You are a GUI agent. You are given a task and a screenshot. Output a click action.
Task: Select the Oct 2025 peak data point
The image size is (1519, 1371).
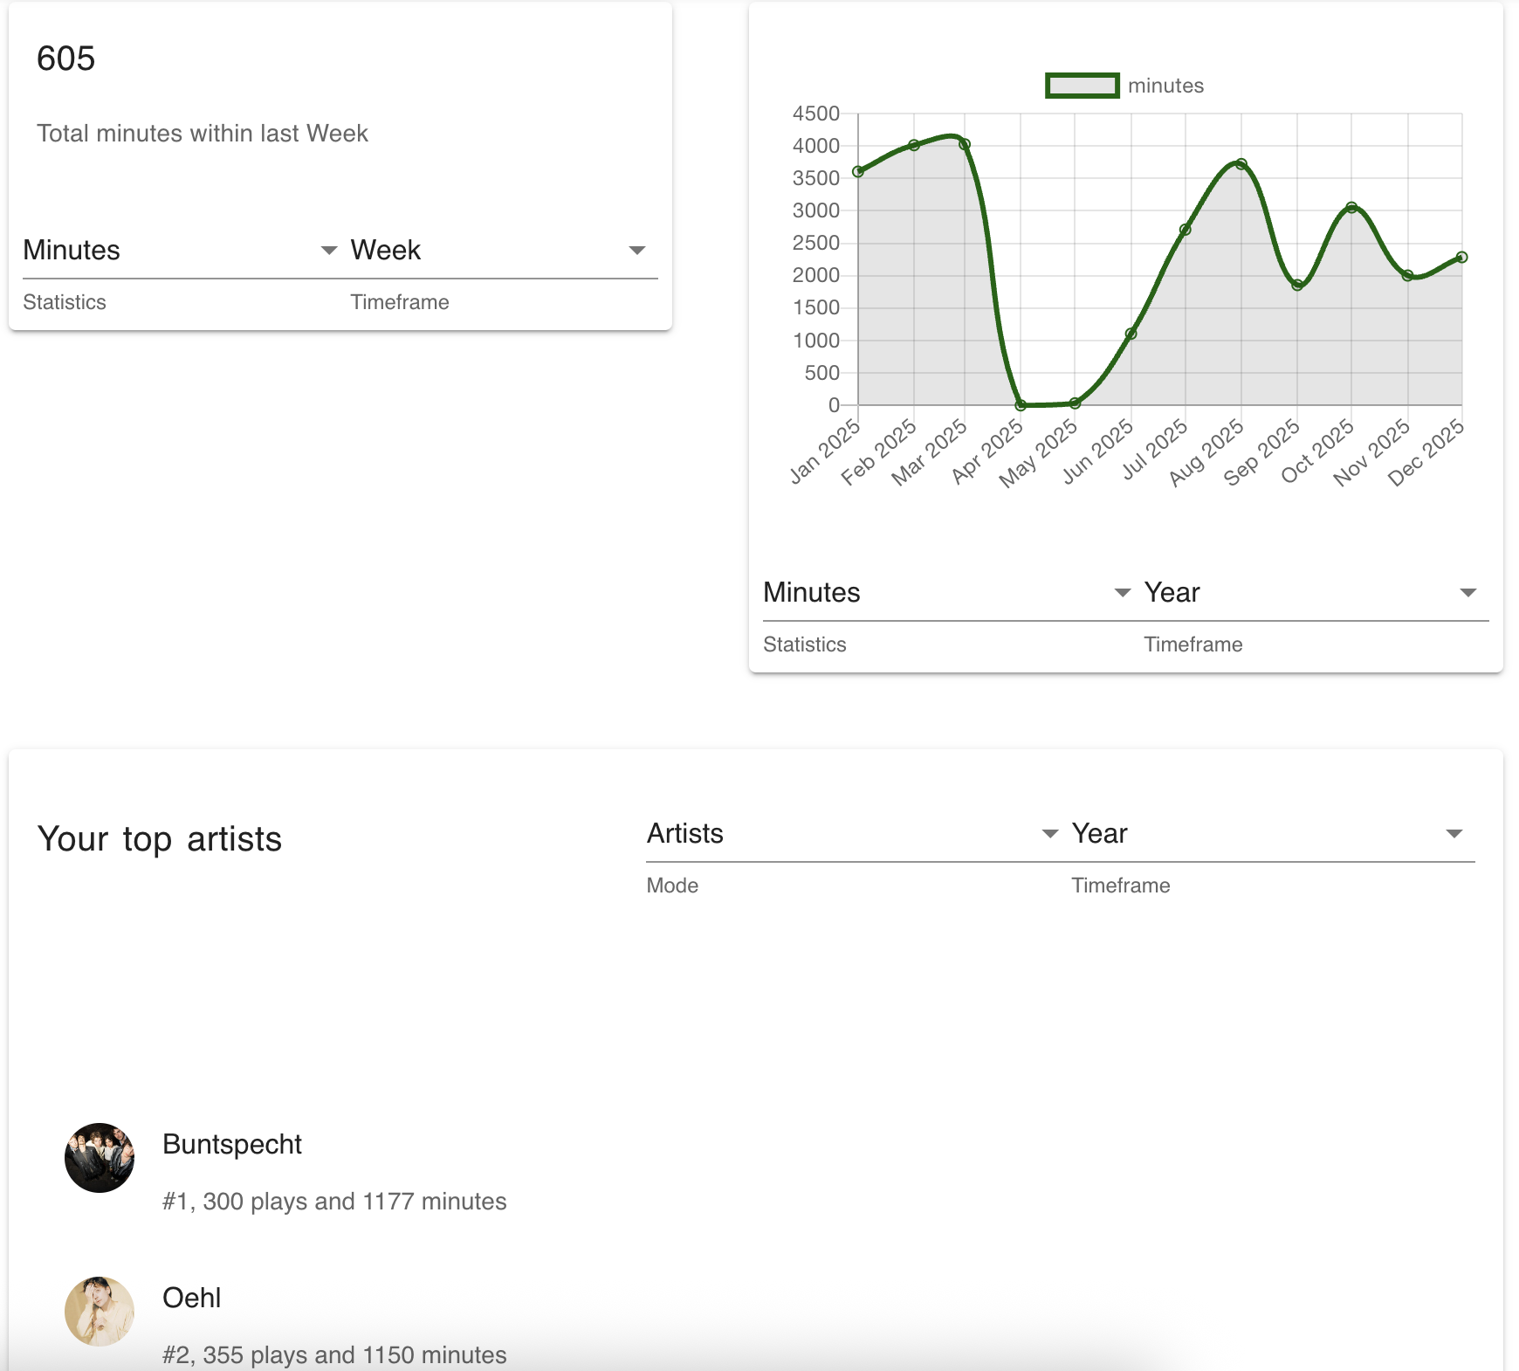[x=1351, y=208]
